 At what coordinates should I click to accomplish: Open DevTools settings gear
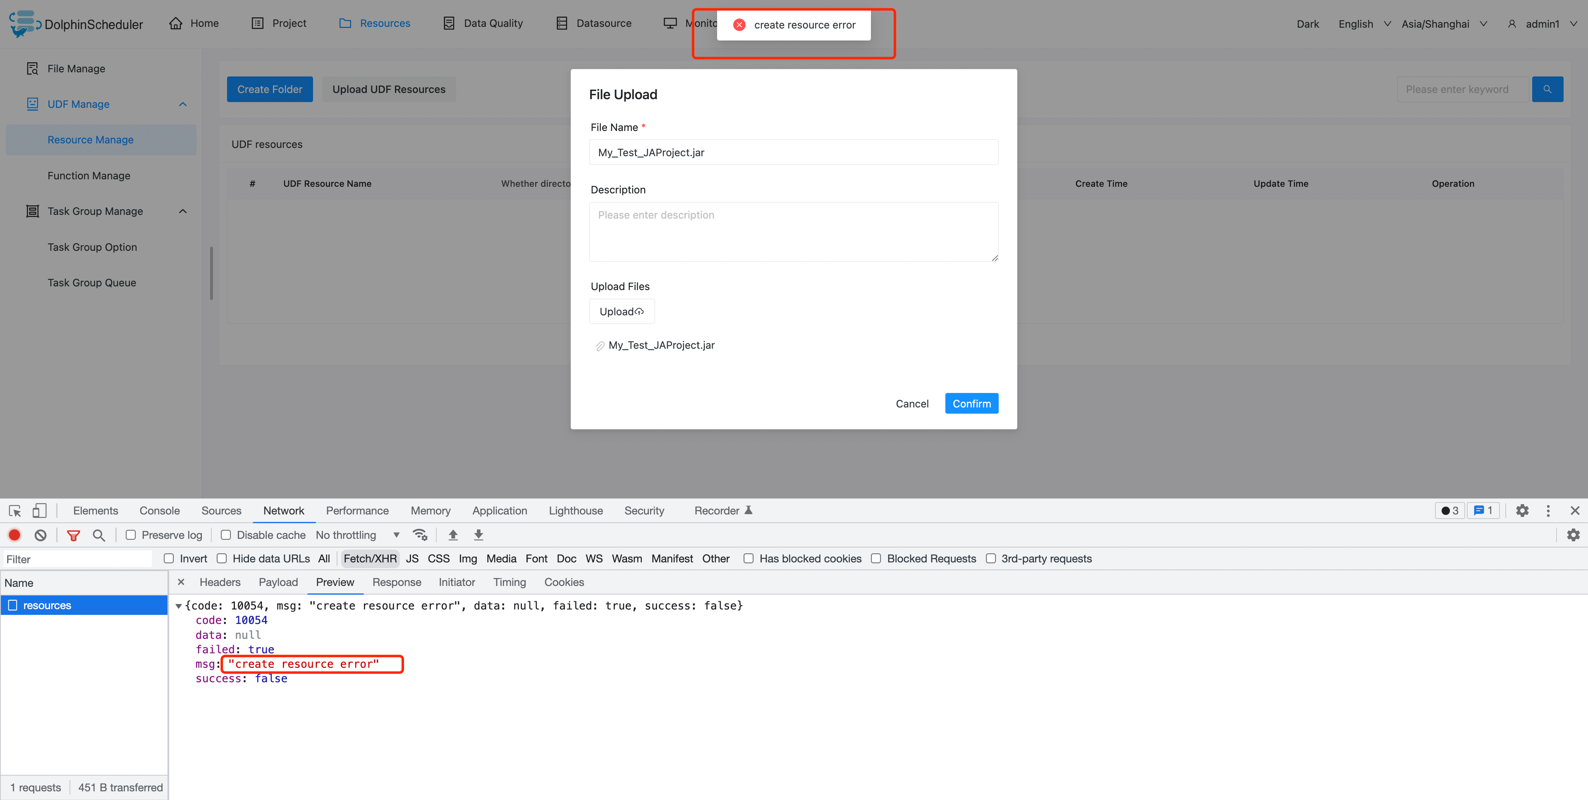coord(1522,511)
